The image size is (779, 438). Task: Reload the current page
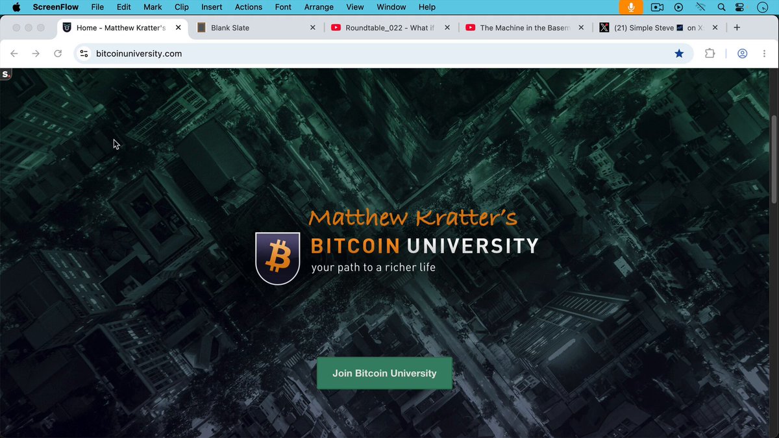click(x=58, y=54)
